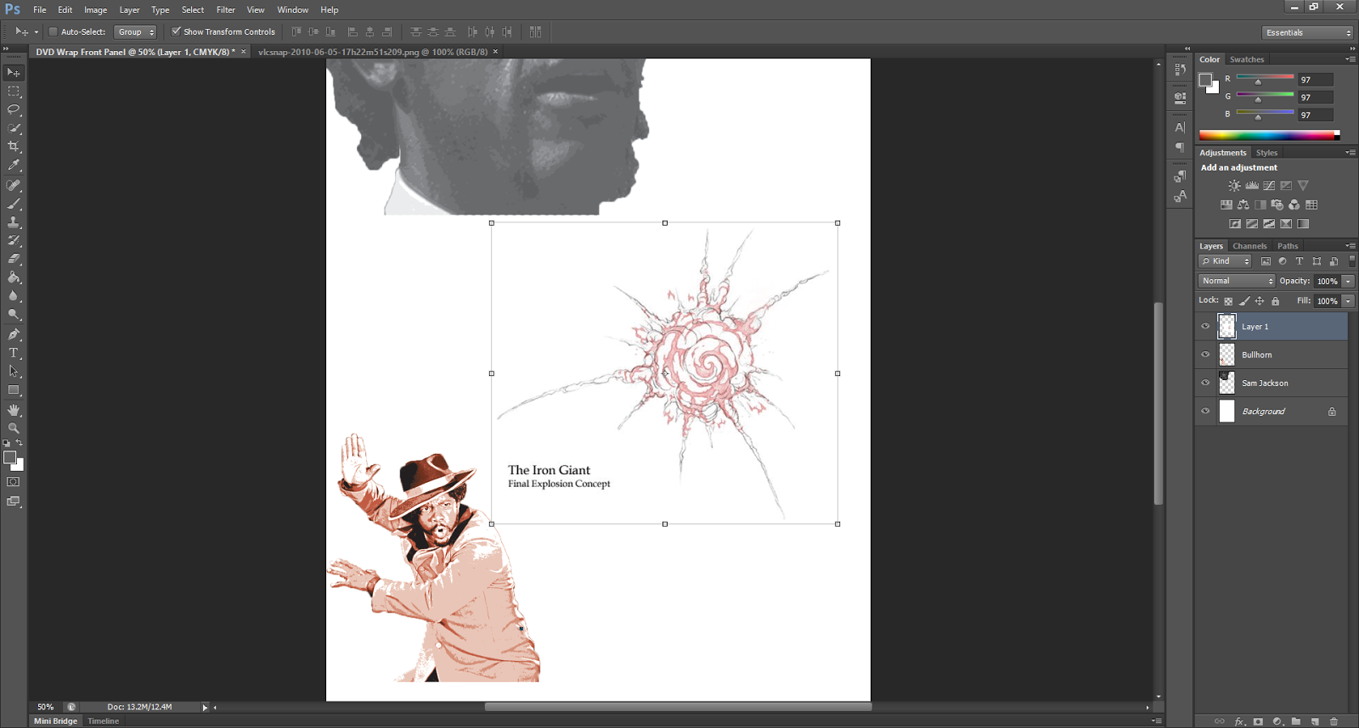Image resolution: width=1359 pixels, height=728 pixels.
Task: Delete layer with trash icon
Action: 1334,721
